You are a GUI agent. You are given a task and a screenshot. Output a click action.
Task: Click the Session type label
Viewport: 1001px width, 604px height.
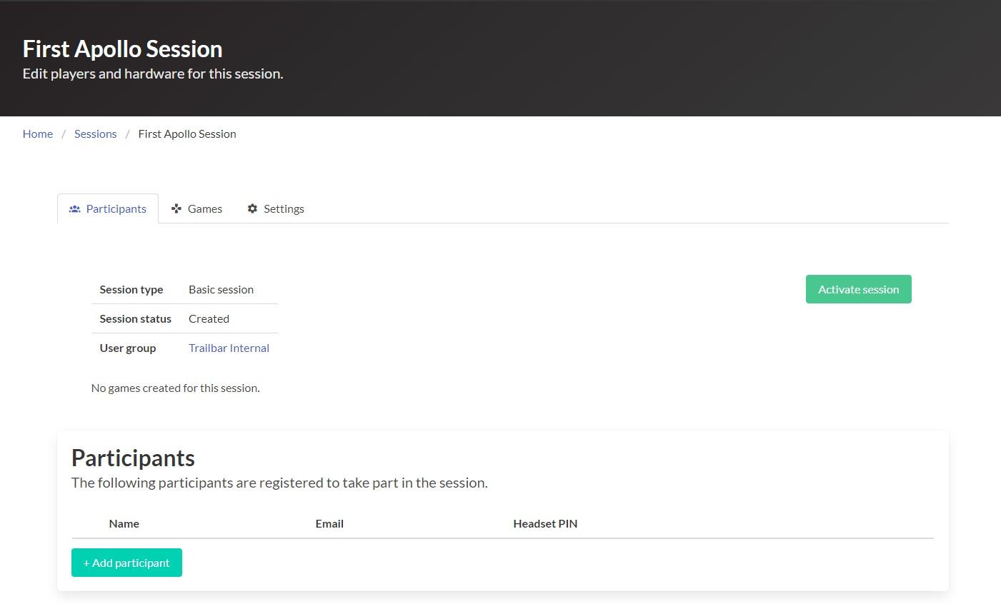click(x=131, y=290)
